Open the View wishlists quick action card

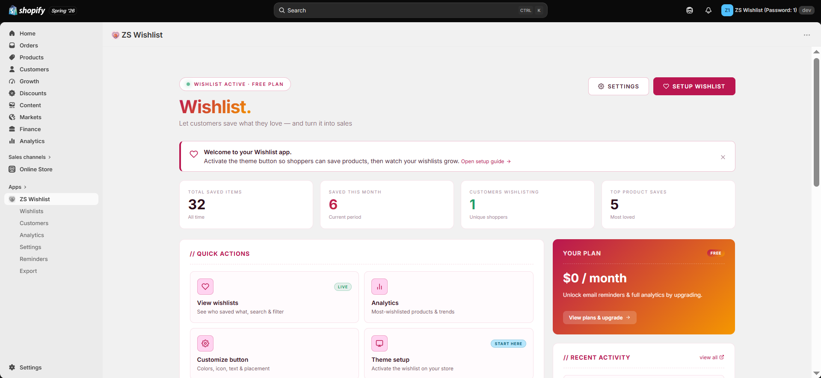274,297
